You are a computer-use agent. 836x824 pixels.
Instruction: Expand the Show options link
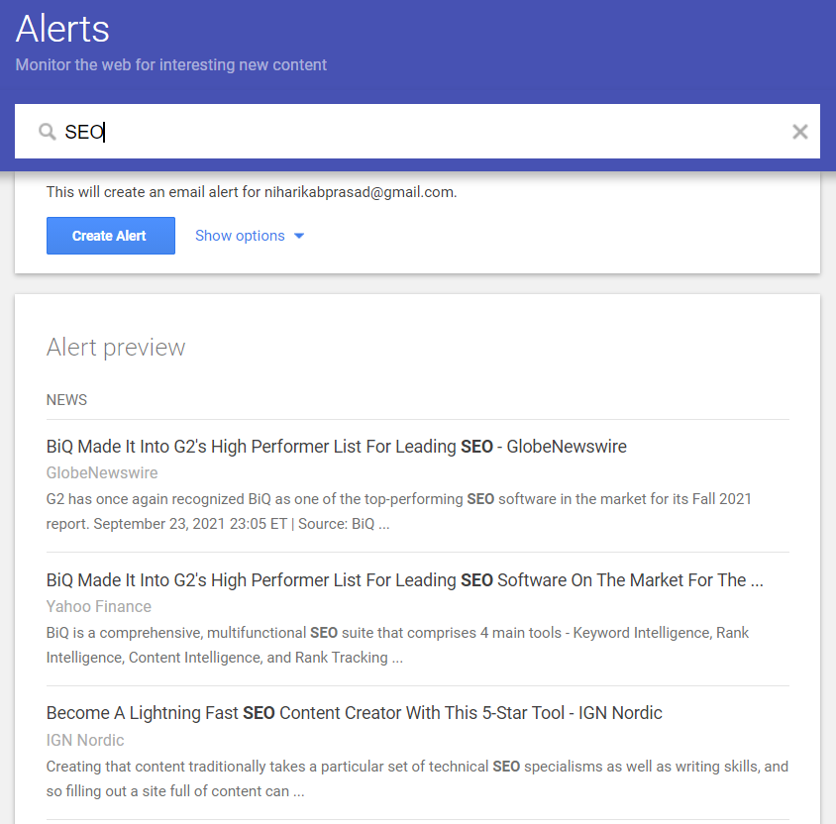point(240,236)
